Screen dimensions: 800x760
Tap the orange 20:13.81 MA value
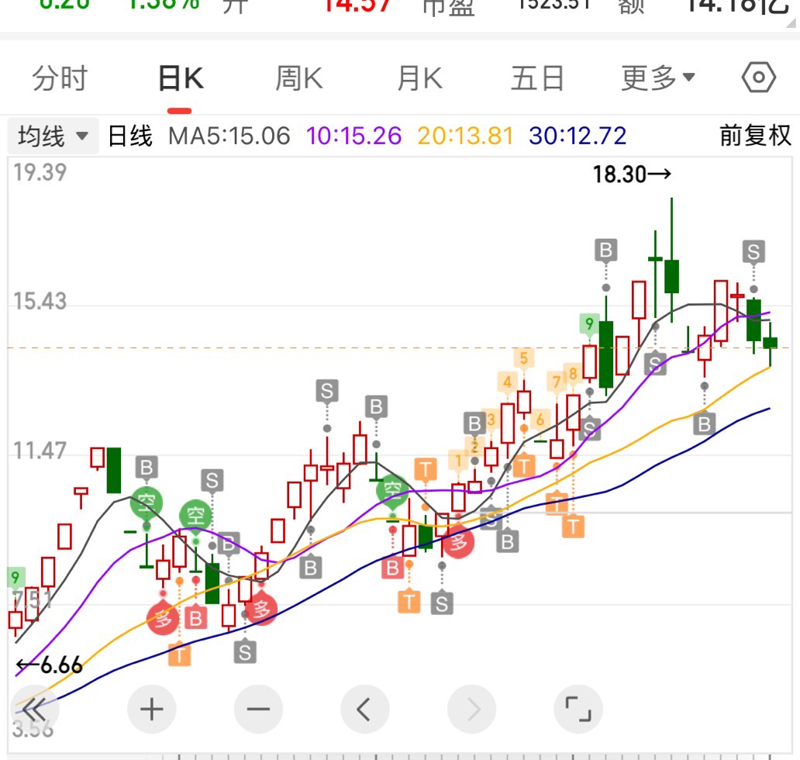[x=465, y=136]
